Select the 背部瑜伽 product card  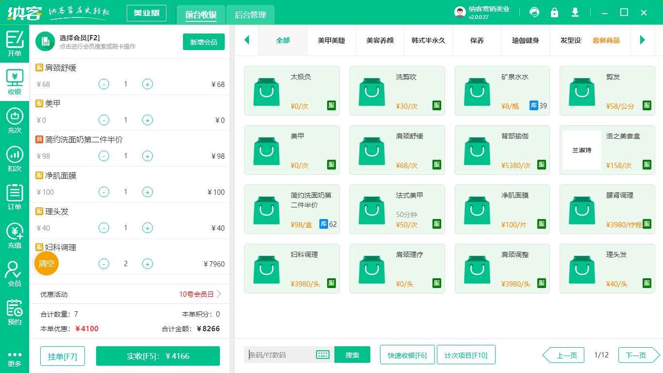click(x=502, y=150)
